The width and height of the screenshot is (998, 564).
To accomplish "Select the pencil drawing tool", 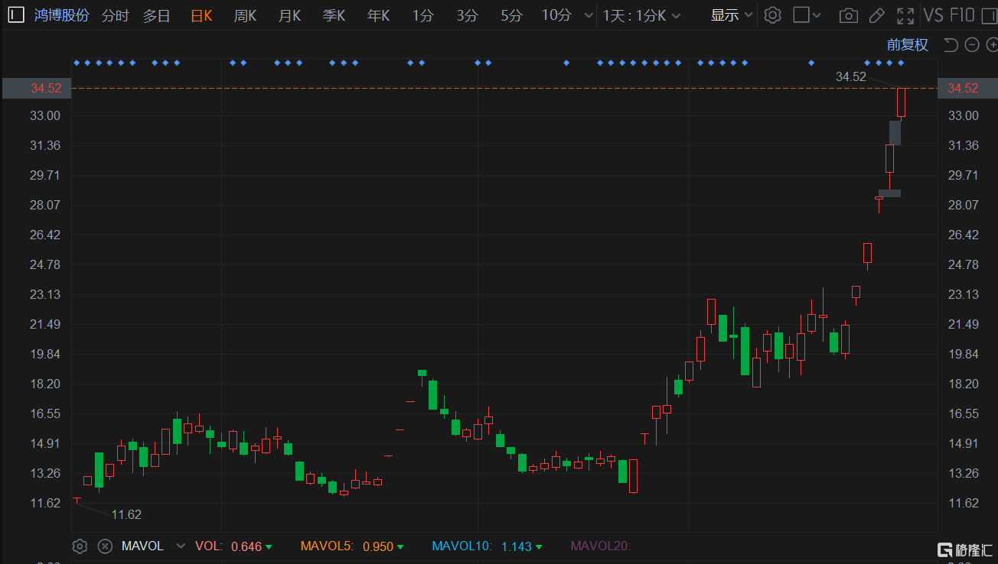I will coord(877,15).
